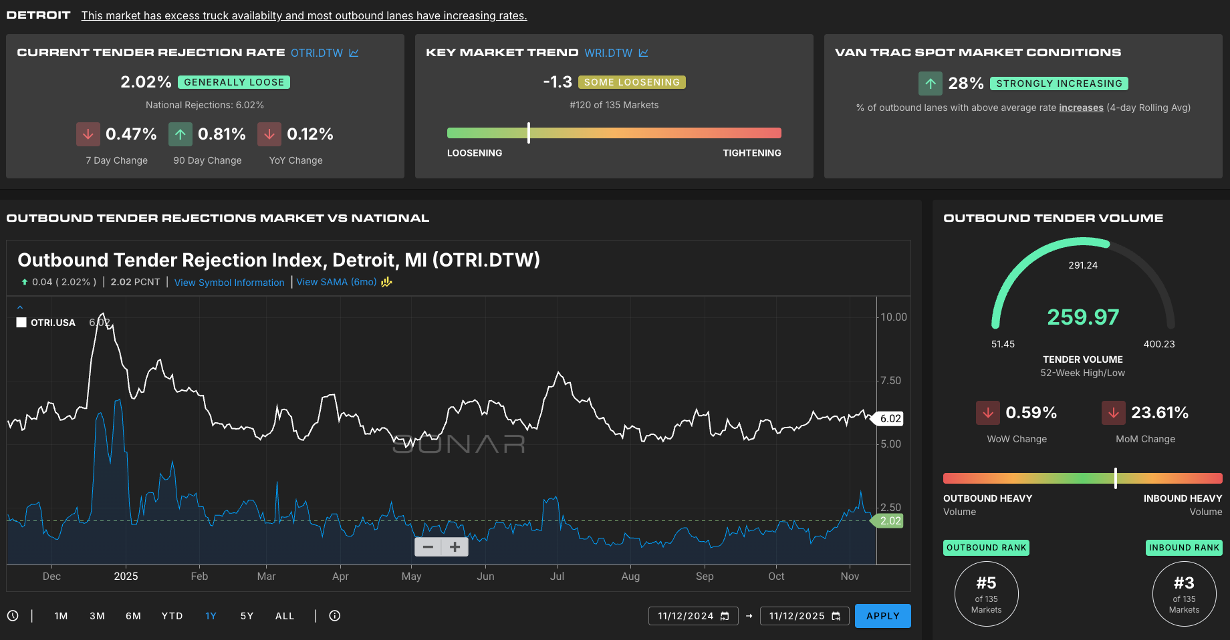
Task: Zoom out with the minus button
Action: (x=428, y=547)
